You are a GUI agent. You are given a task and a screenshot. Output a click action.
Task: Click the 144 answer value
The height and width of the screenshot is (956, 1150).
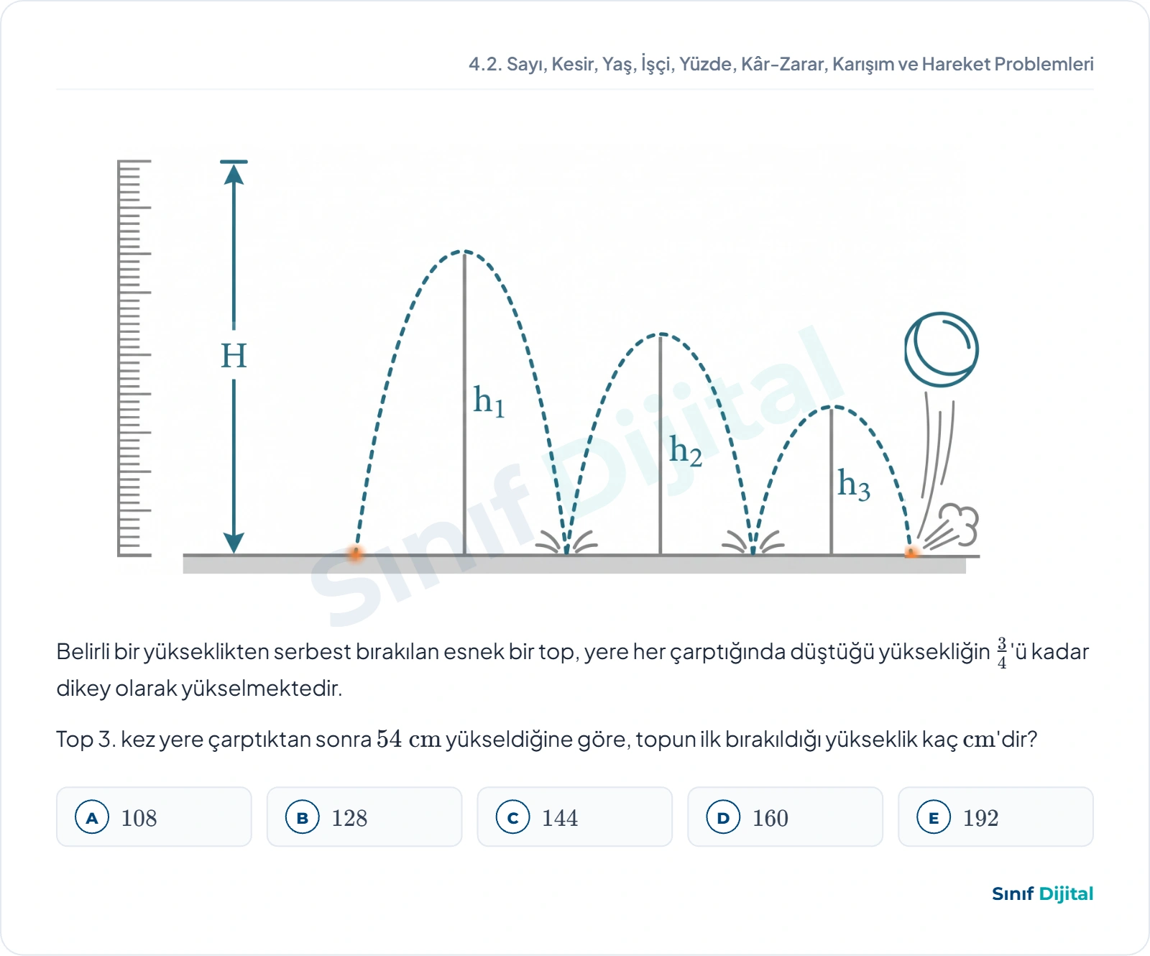[x=560, y=818]
